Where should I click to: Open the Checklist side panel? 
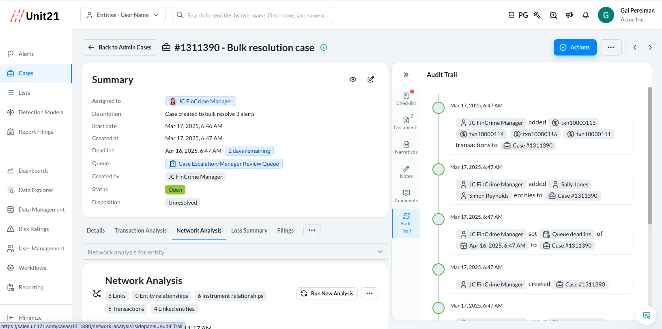406,98
